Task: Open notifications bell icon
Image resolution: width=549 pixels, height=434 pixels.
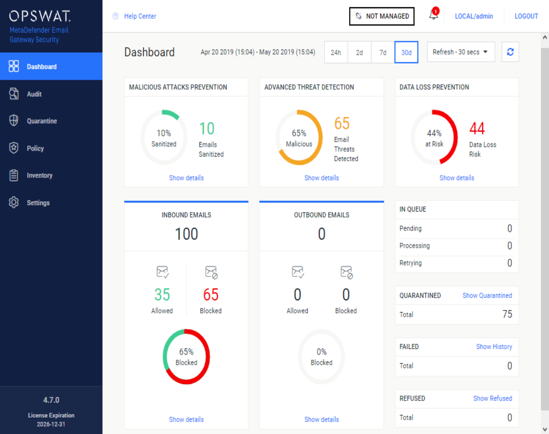Action: coord(434,14)
